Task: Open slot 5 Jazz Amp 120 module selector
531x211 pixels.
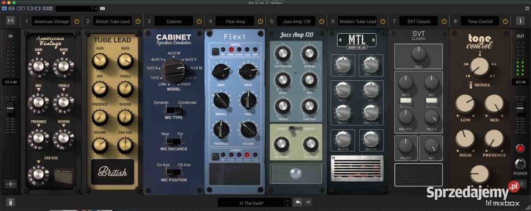Action: pyautogui.click(x=296, y=22)
